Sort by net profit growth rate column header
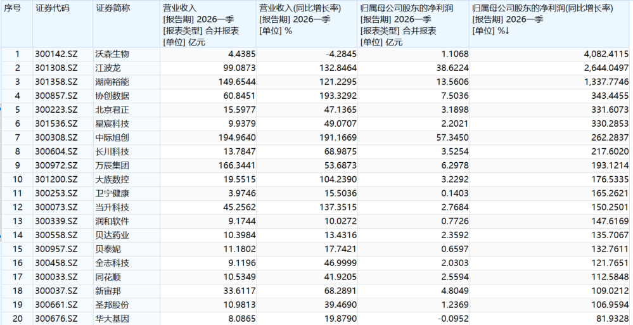 pyautogui.click(x=551, y=24)
